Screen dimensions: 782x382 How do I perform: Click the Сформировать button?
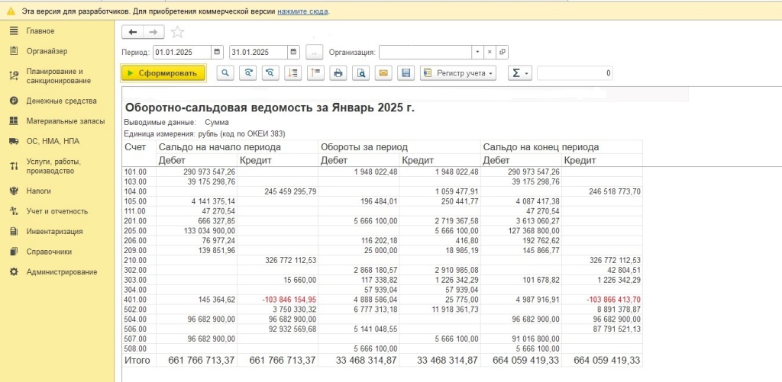coord(163,73)
